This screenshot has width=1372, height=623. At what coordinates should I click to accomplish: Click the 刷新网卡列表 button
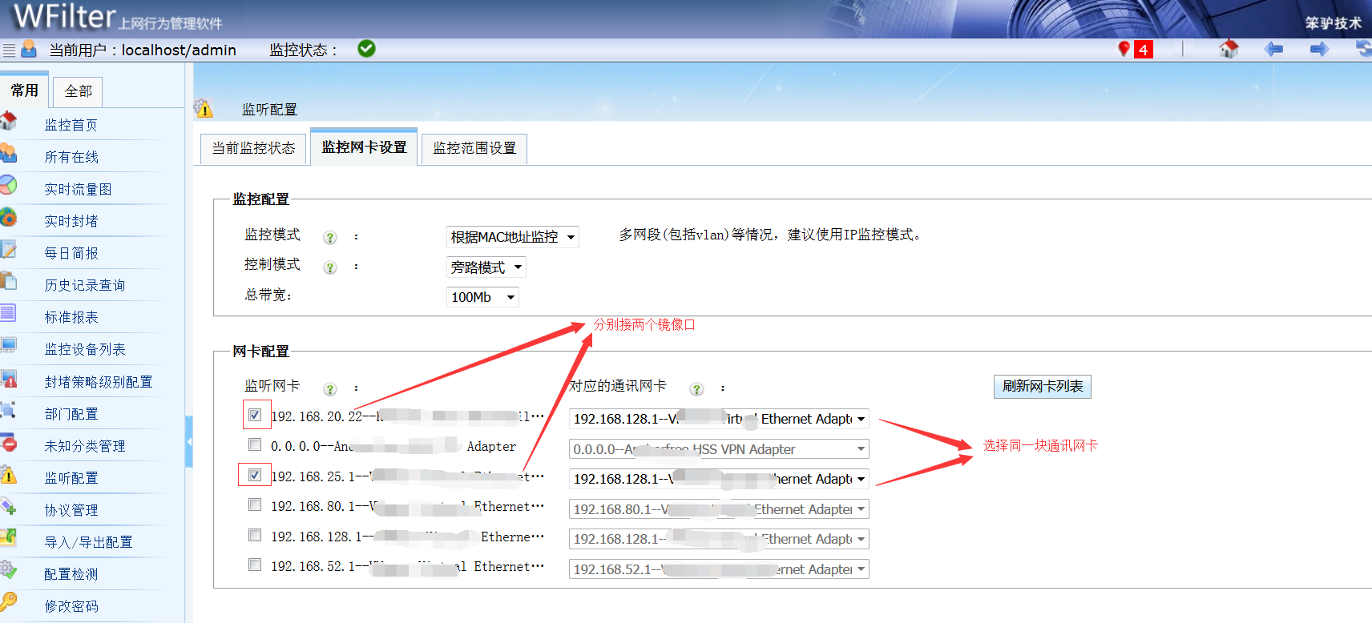pos(1042,386)
